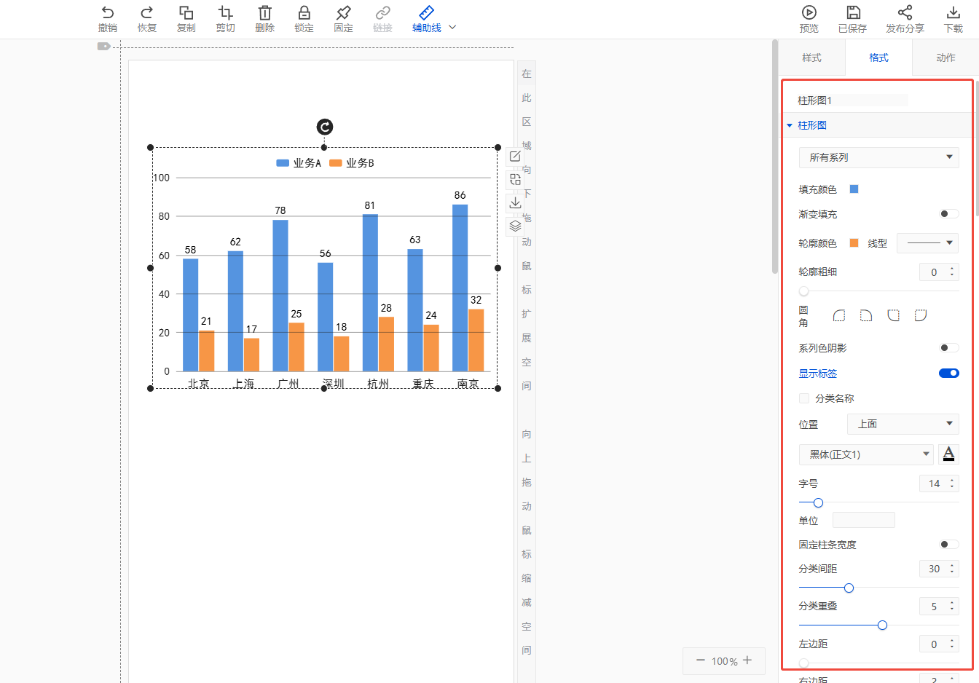Click the 分类间距 30 value stepper
Viewport: 979px width, 683px height.
(x=939, y=569)
